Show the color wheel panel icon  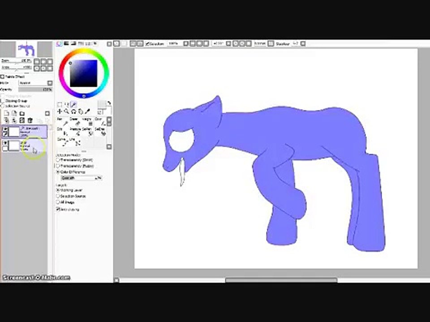59,43
